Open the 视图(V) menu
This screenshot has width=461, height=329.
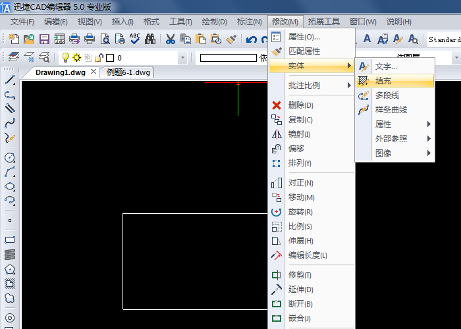(x=90, y=22)
